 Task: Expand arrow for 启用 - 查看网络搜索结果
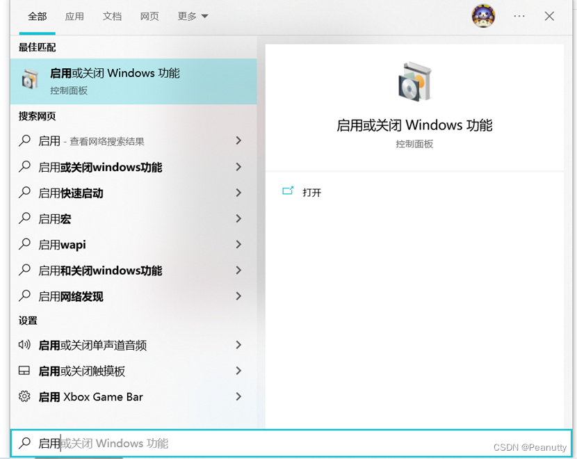238,140
